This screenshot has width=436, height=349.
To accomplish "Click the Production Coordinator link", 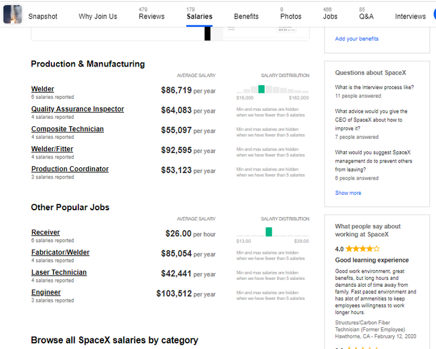I will coord(70,169).
